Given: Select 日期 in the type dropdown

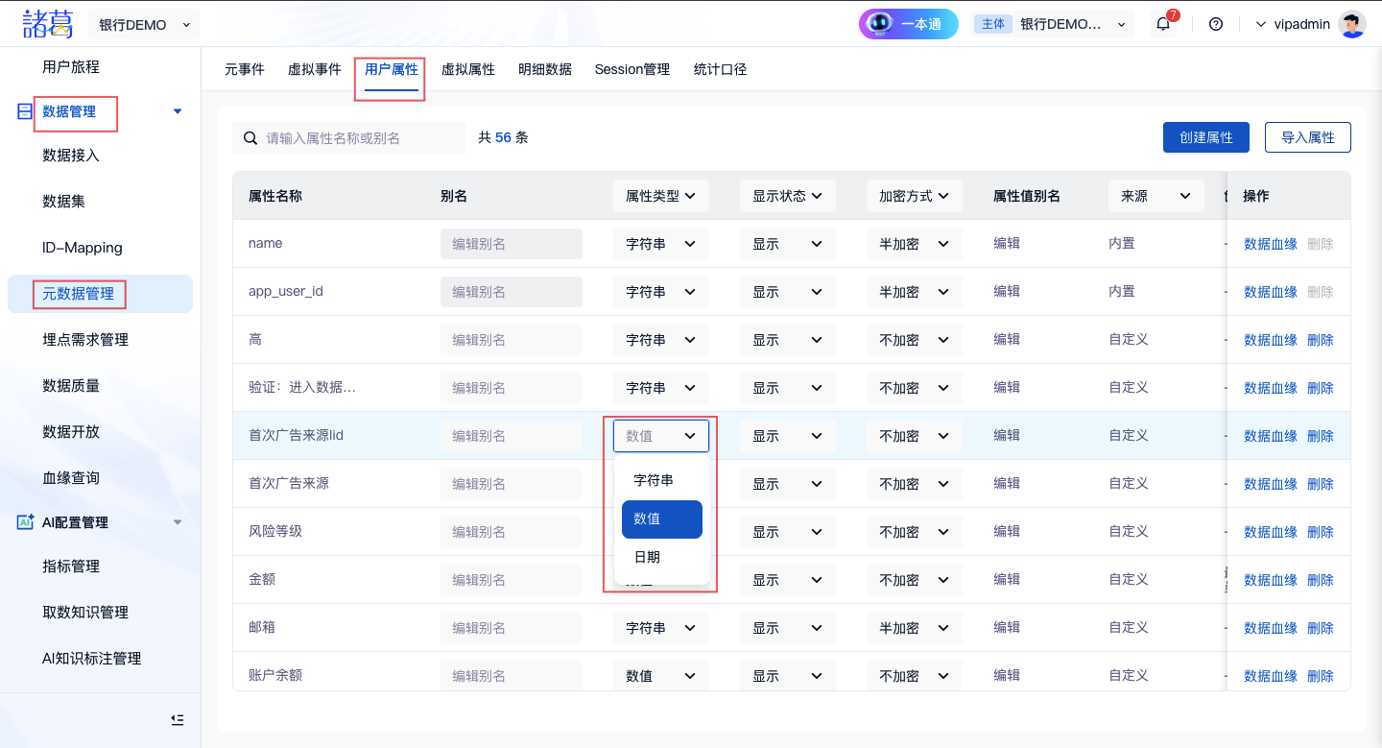Looking at the screenshot, I should (648, 557).
